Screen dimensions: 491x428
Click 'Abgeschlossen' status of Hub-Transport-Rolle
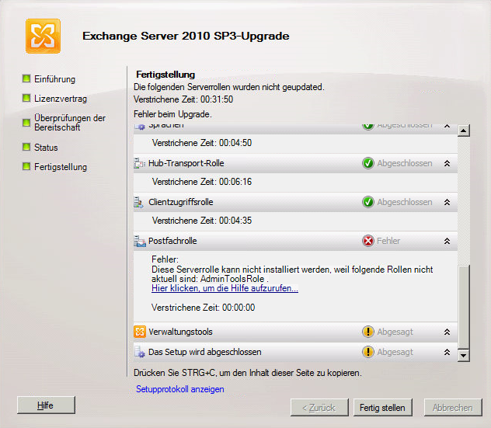coord(405,163)
